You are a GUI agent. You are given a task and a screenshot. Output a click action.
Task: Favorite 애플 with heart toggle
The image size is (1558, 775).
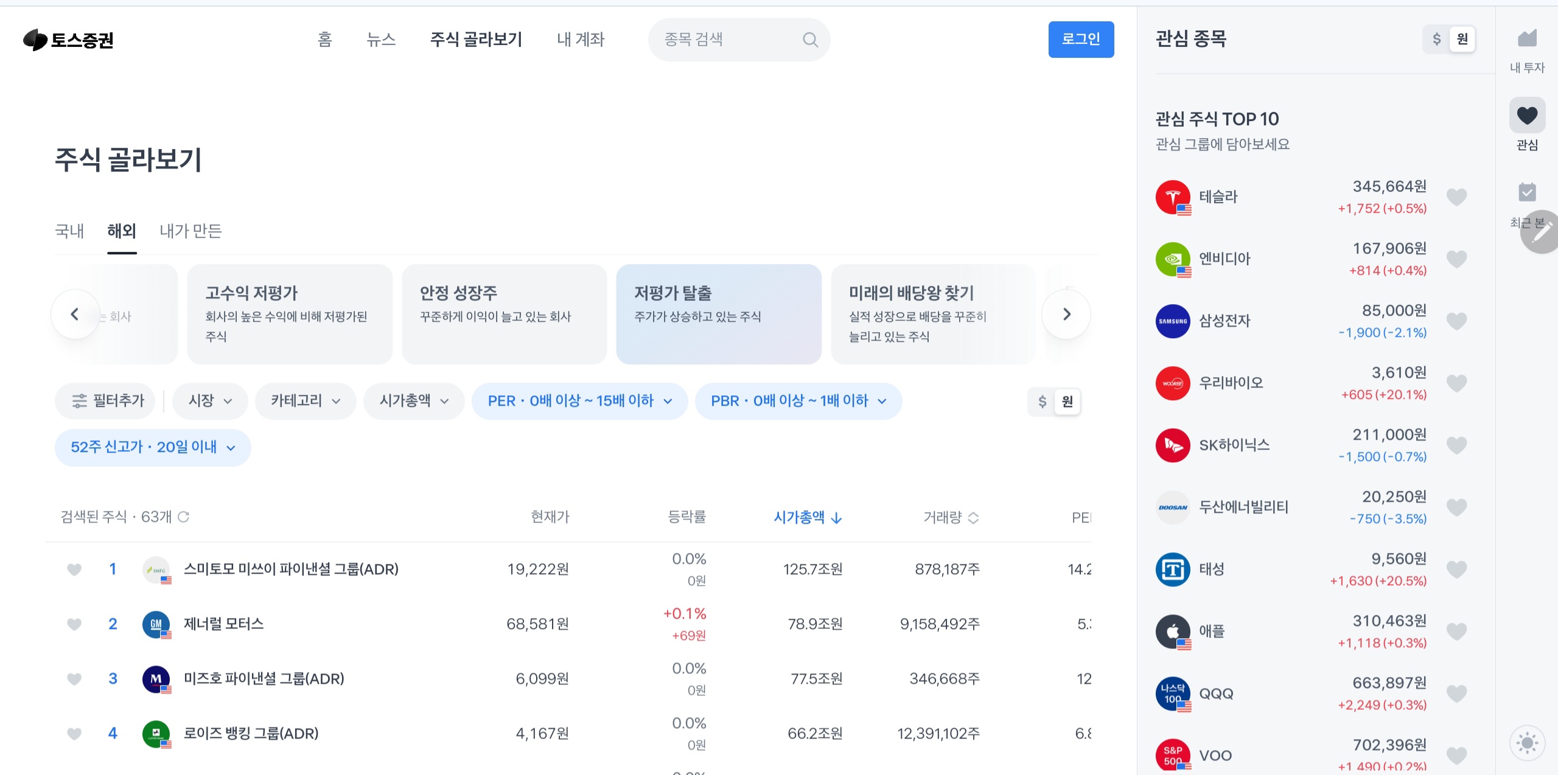[x=1456, y=631]
